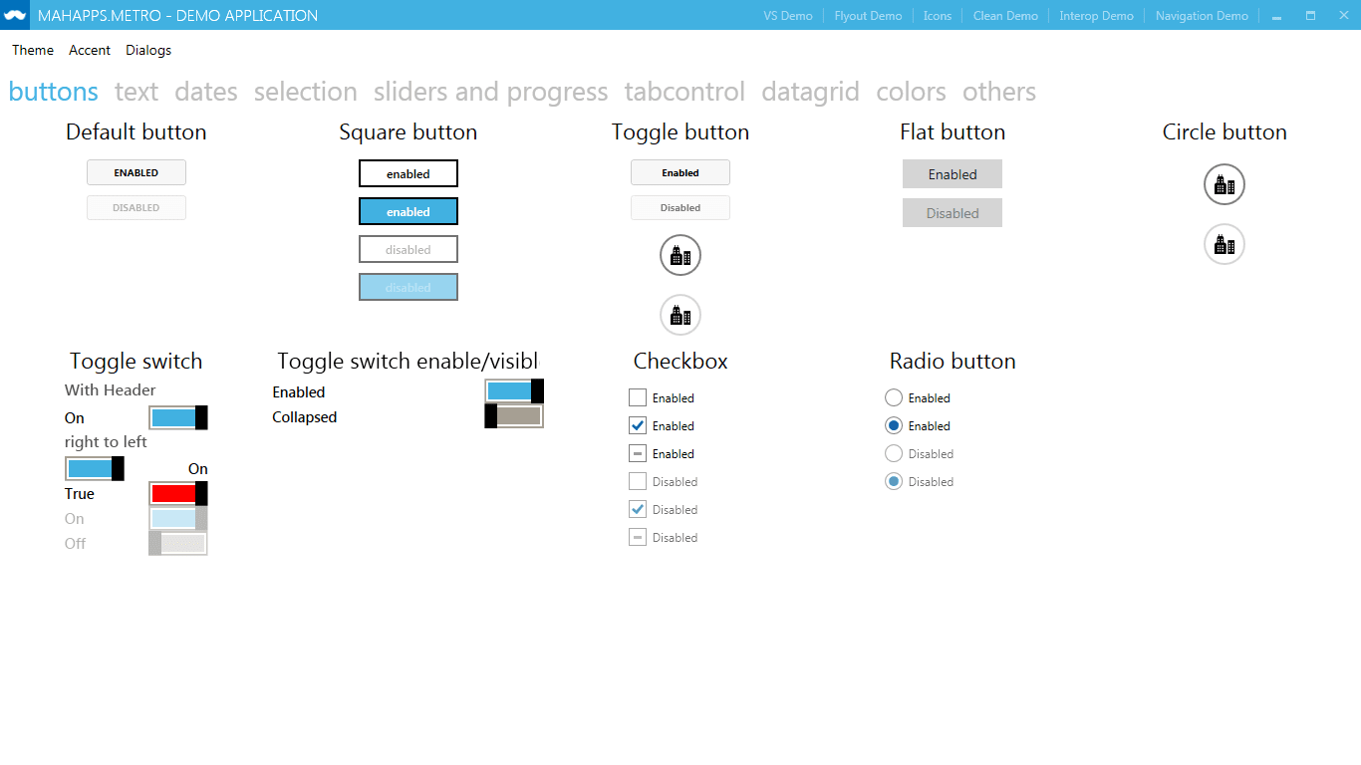Click the MahApps crown logo in the title bar
This screenshot has height=765, width=1361.
[x=13, y=15]
